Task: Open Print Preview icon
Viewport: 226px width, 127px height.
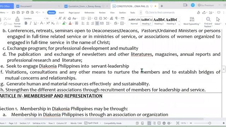Action: click(x=32, y=13)
